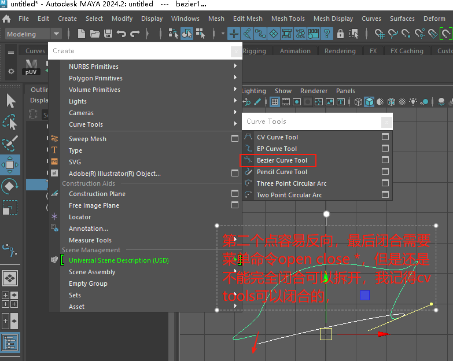
Task: Expand NURBS Primitives submenu
Action: [x=235, y=66]
